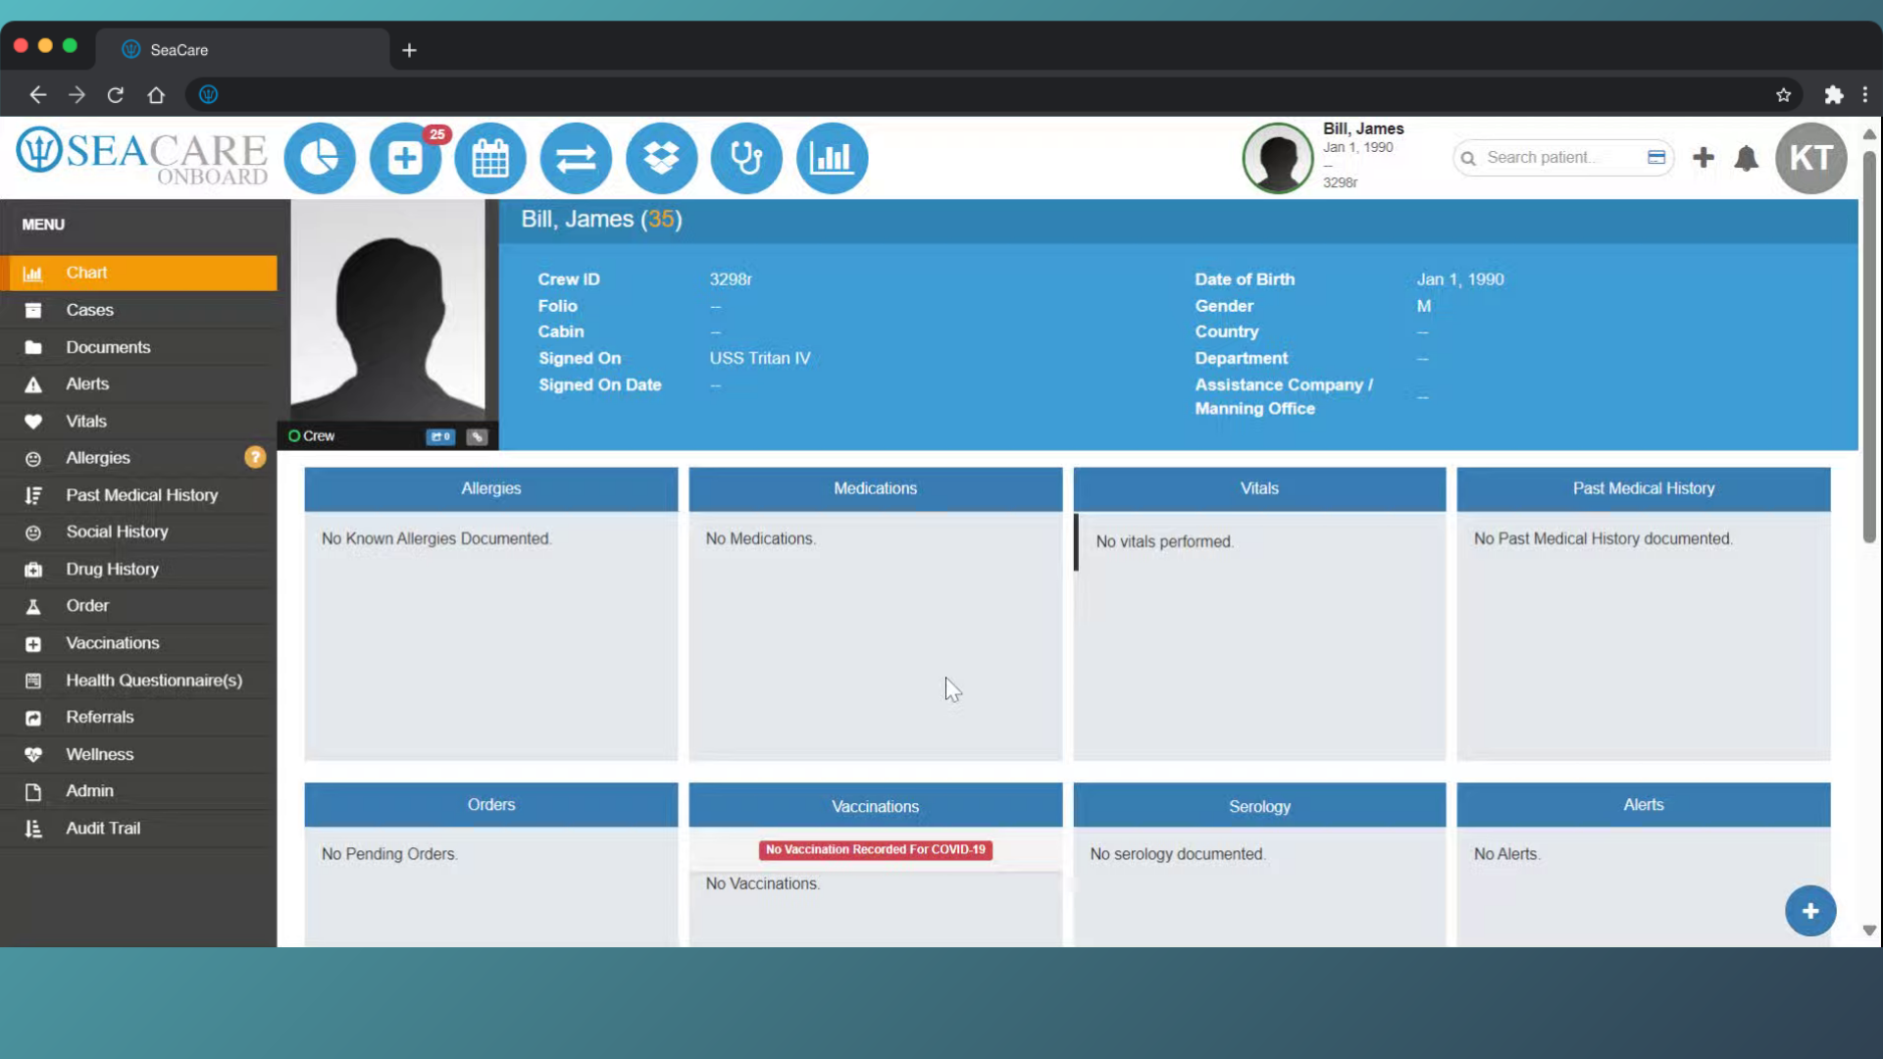Bookmark the page with the star icon
1883x1059 pixels.
[x=1783, y=95]
